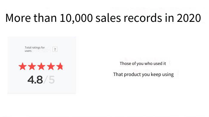Select the '10,000' figure in the headline
Viewport: 209px width, 117px height.
pyautogui.click(x=76, y=18)
